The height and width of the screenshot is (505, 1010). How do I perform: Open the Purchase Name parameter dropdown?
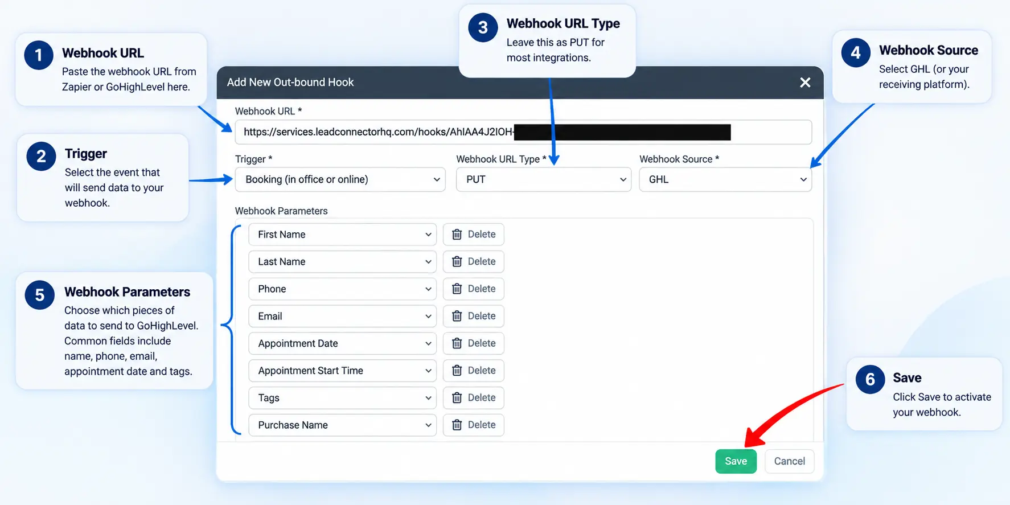pyautogui.click(x=343, y=425)
